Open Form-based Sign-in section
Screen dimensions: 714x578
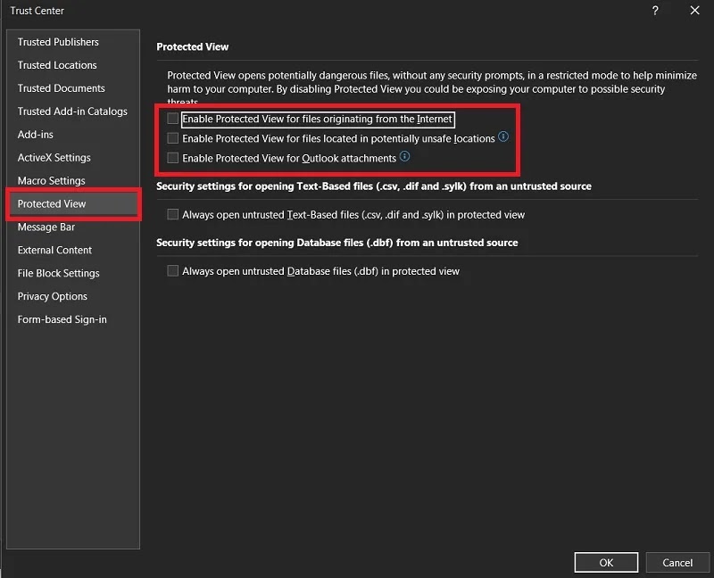[x=73, y=319]
